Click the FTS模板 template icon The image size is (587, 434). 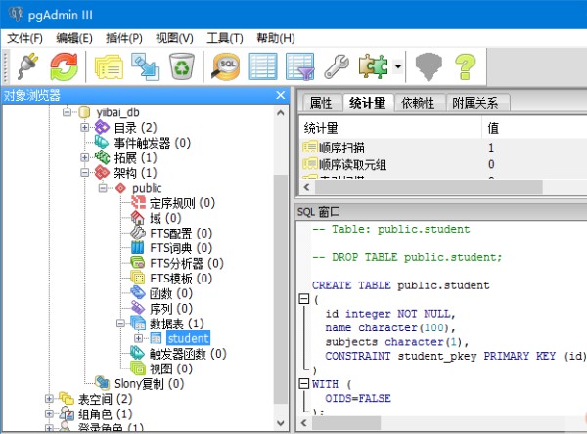[x=137, y=278]
